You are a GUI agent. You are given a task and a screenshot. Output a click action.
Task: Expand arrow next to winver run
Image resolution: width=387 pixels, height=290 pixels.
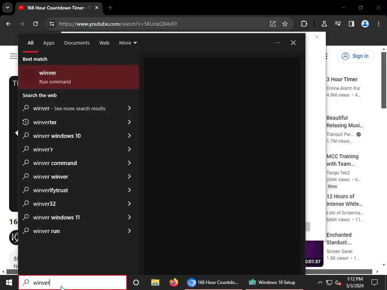[x=129, y=231]
